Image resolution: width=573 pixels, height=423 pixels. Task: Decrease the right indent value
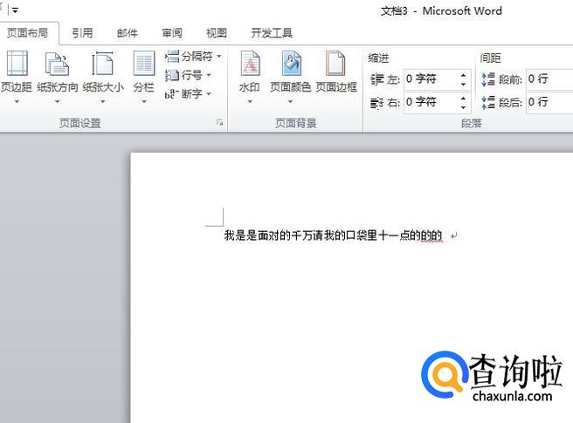463,107
